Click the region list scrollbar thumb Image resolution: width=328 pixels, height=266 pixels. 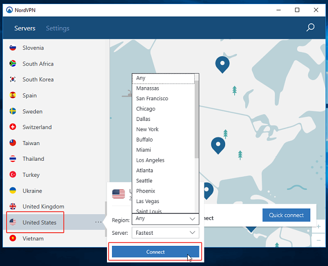(197, 119)
